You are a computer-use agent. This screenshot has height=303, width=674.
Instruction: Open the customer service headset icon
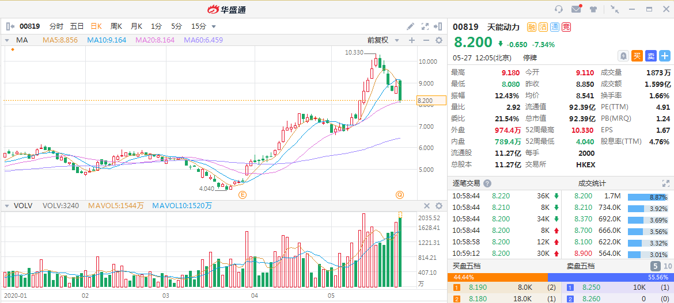pyautogui.click(x=558, y=9)
